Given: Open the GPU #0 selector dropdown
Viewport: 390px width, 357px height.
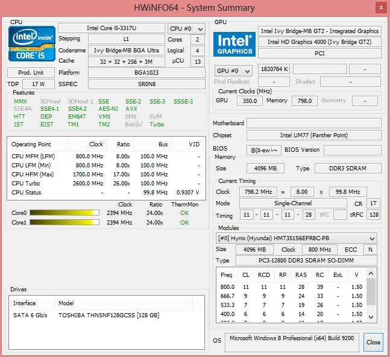Looking at the screenshot, I should (233, 71).
